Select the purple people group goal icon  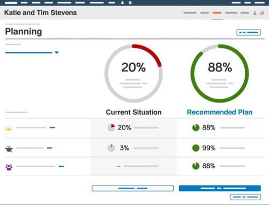tap(9, 167)
